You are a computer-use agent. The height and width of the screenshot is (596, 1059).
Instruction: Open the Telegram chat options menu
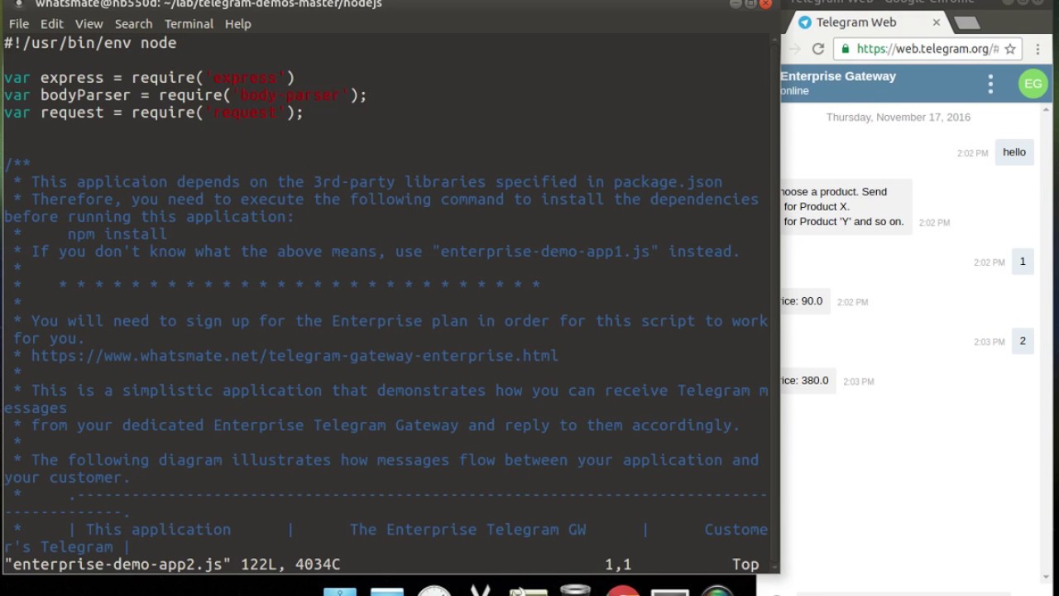(x=990, y=84)
